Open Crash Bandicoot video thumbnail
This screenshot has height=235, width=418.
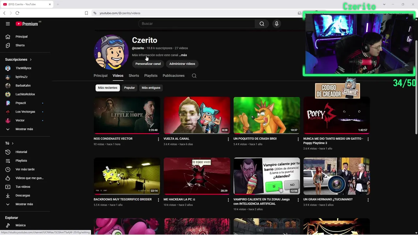(267, 116)
